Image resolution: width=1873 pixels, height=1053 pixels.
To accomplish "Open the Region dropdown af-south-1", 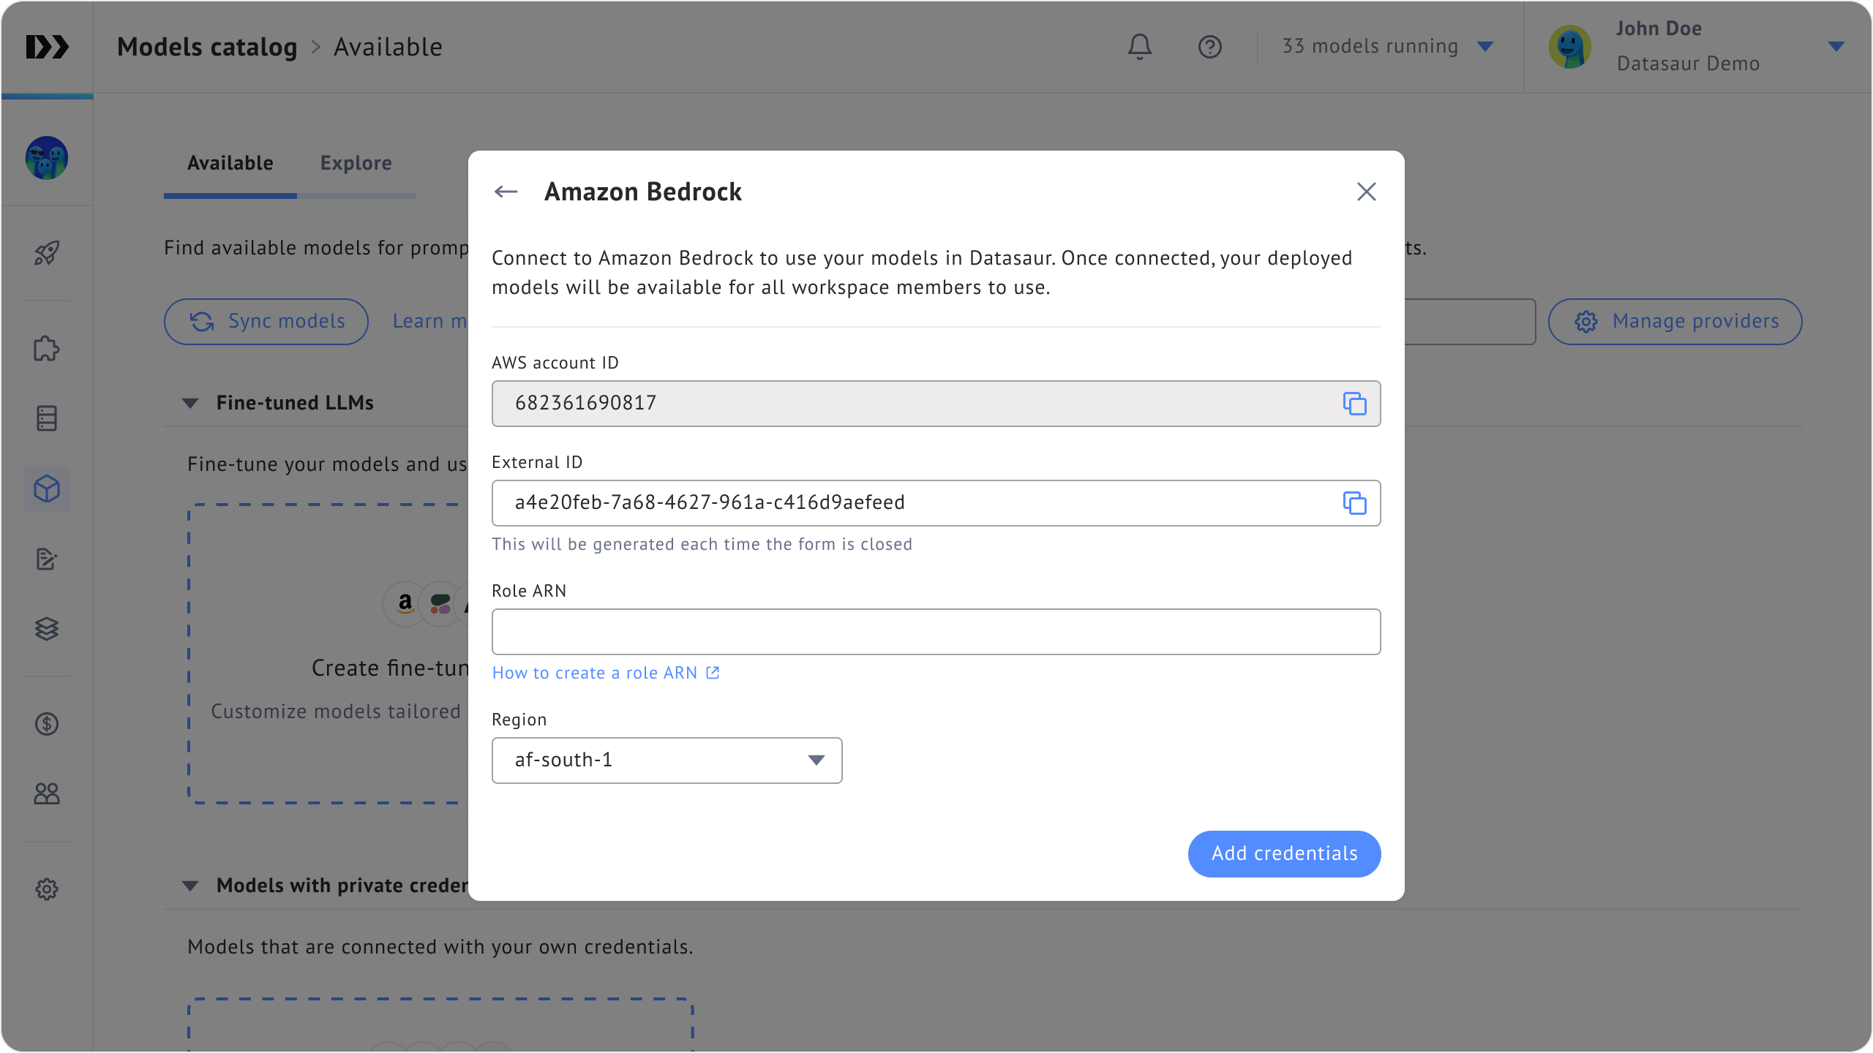I will coord(667,760).
